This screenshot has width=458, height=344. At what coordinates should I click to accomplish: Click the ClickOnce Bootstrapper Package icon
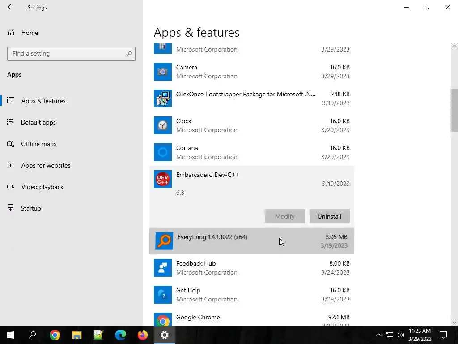[x=163, y=99]
